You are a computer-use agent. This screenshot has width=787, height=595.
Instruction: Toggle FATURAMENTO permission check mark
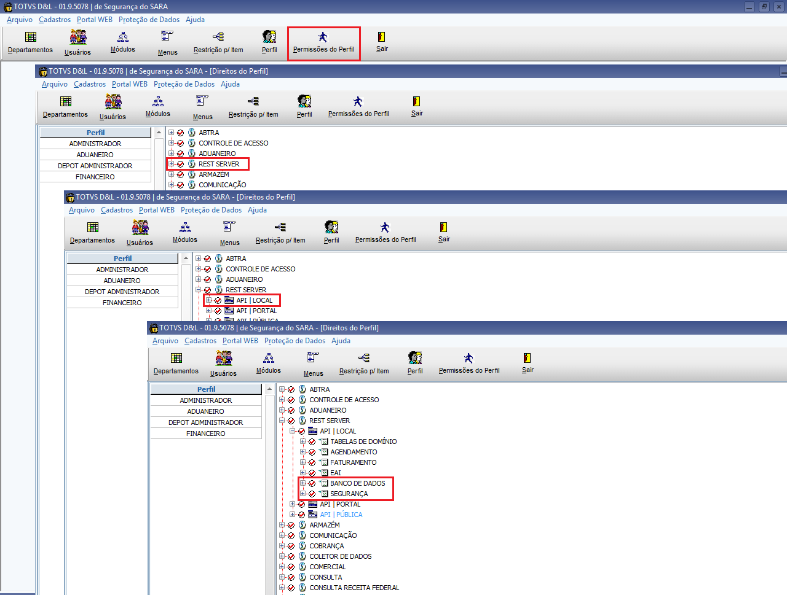click(312, 462)
